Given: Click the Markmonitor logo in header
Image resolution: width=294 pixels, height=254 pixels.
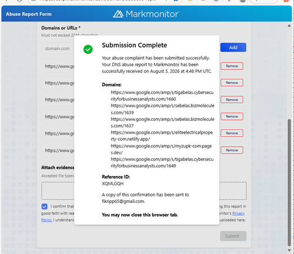Looking at the screenshot, I should pyautogui.click(x=146, y=14).
